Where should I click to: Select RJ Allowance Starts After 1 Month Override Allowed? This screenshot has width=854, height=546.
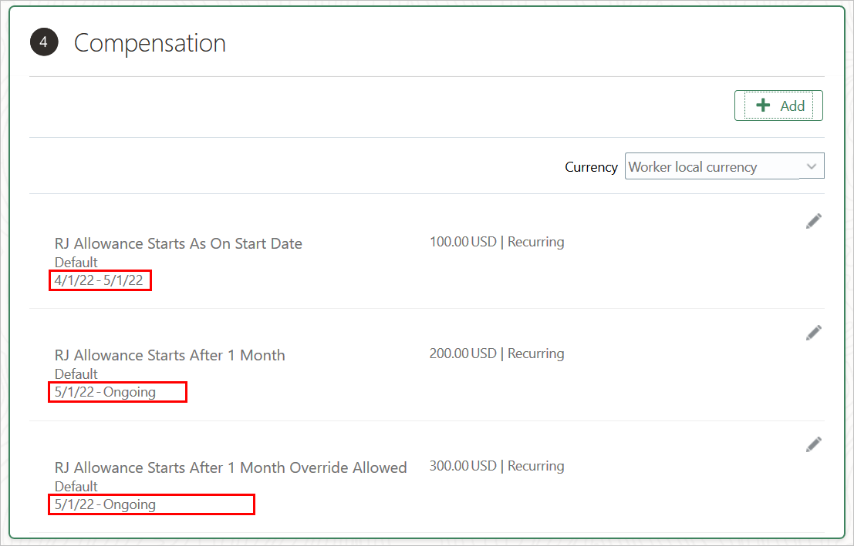point(231,467)
